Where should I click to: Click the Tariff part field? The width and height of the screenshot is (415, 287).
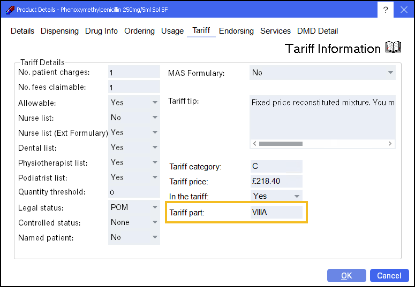[276, 212]
